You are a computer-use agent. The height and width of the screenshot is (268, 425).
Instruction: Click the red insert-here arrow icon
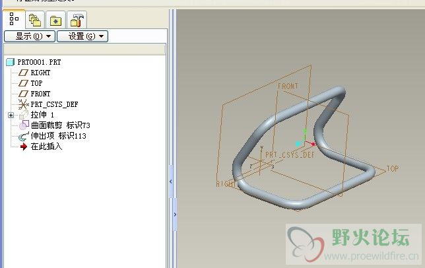(24, 147)
